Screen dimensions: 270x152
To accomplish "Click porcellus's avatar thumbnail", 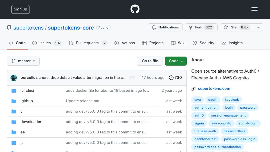I will 14,78.
